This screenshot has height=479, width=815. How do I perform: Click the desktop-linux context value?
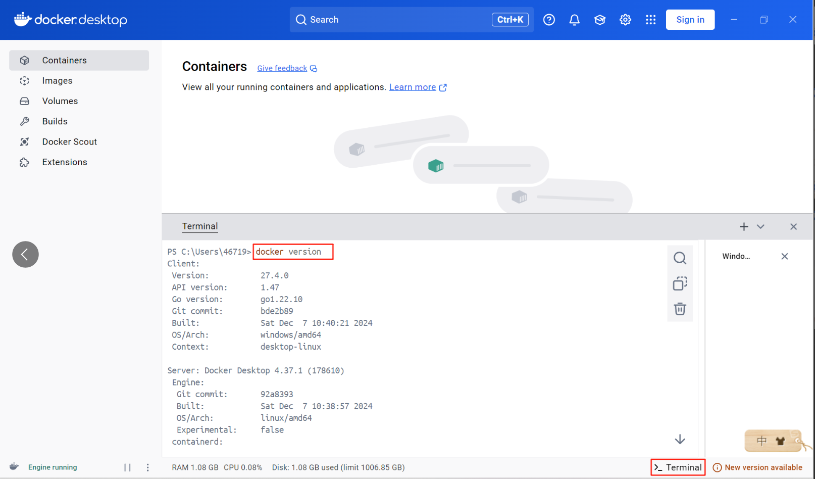click(x=291, y=347)
